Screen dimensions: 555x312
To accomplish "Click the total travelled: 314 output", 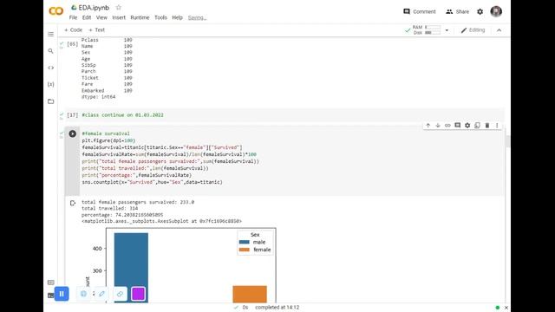I will pos(110,208).
